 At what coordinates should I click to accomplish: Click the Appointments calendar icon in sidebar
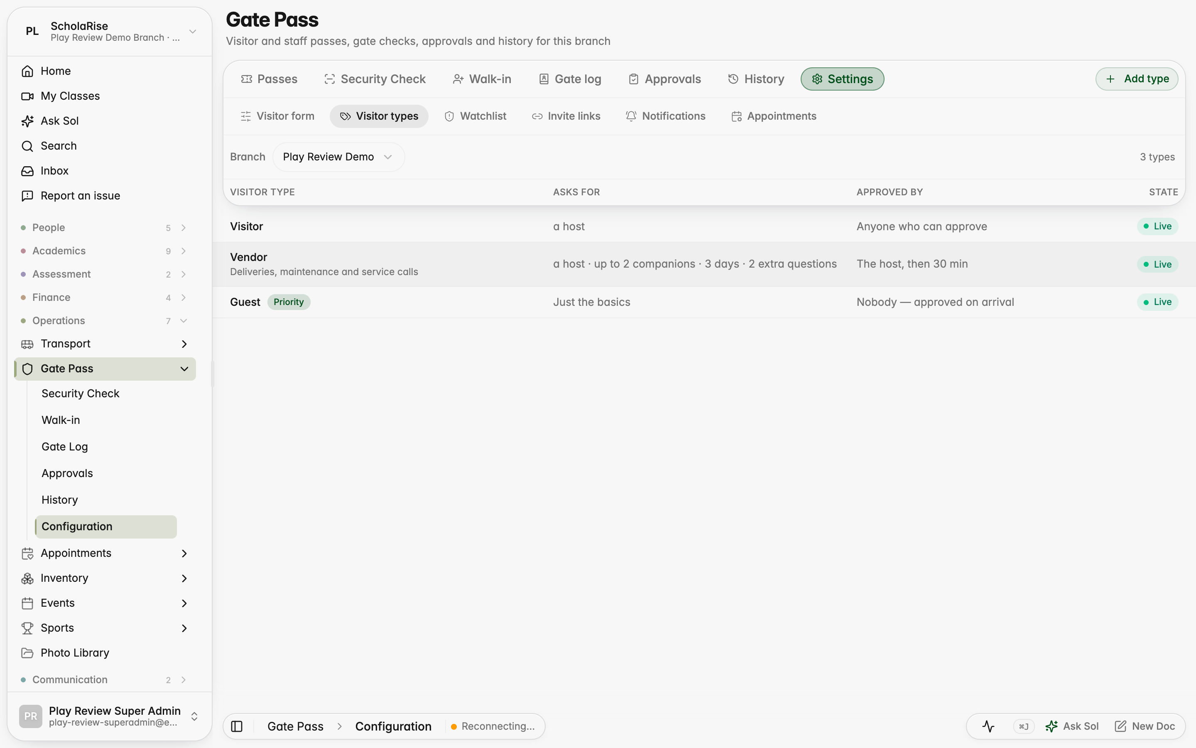coord(27,554)
